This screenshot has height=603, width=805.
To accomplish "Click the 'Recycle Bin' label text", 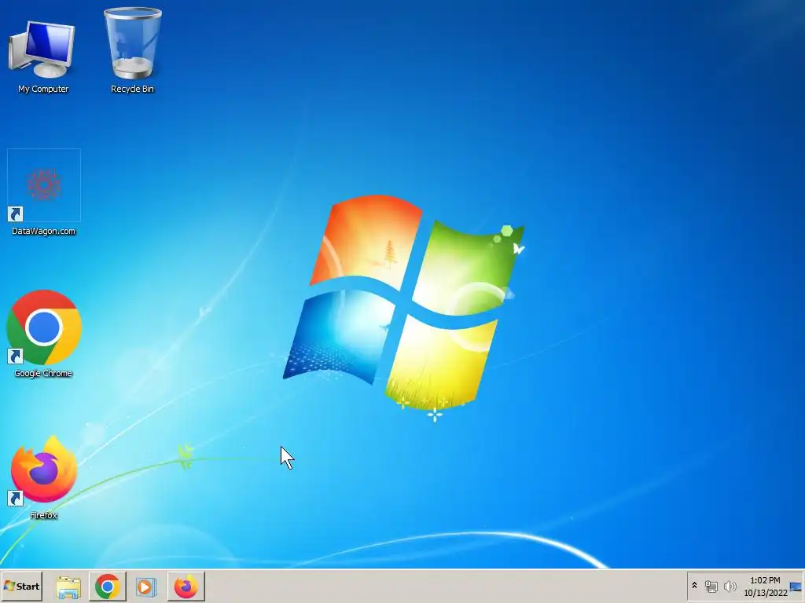I will [132, 89].
